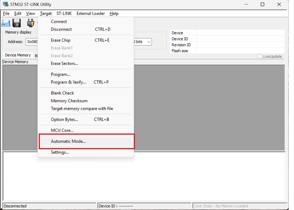Choose Erase Chip menu entry

click(60, 40)
